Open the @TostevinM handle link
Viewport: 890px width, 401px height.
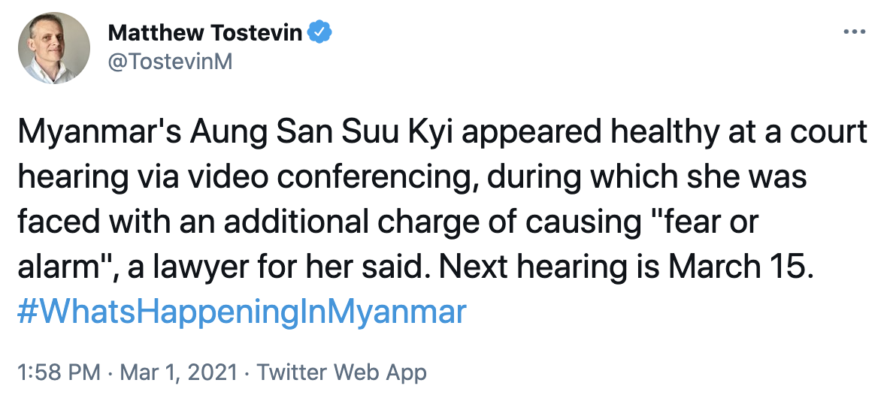[170, 62]
